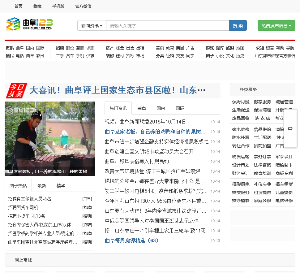Open the 婚纱摄影 service link
The image size is (300, 273).
pyautogui.click(x=241, y=201)
